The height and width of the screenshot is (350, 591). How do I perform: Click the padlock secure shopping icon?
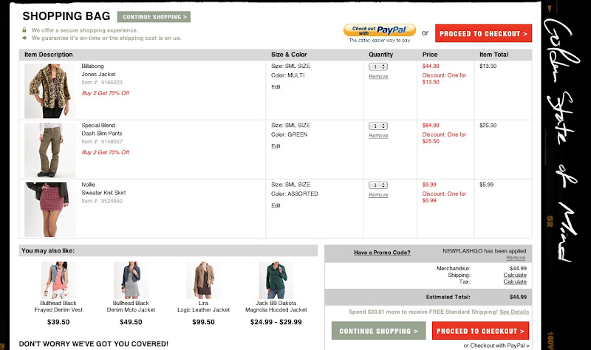click(24, 30)
